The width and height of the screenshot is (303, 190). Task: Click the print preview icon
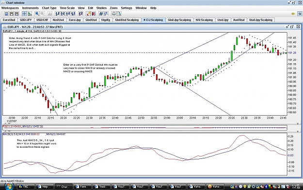click(119, 14)
